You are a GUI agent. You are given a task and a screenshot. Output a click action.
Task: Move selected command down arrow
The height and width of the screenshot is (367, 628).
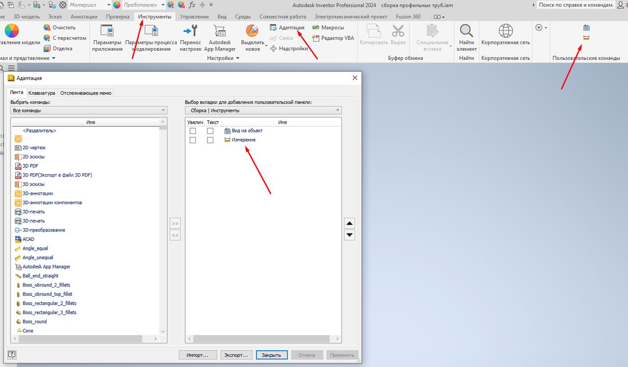pyautogui.click(x=349, y=235)
